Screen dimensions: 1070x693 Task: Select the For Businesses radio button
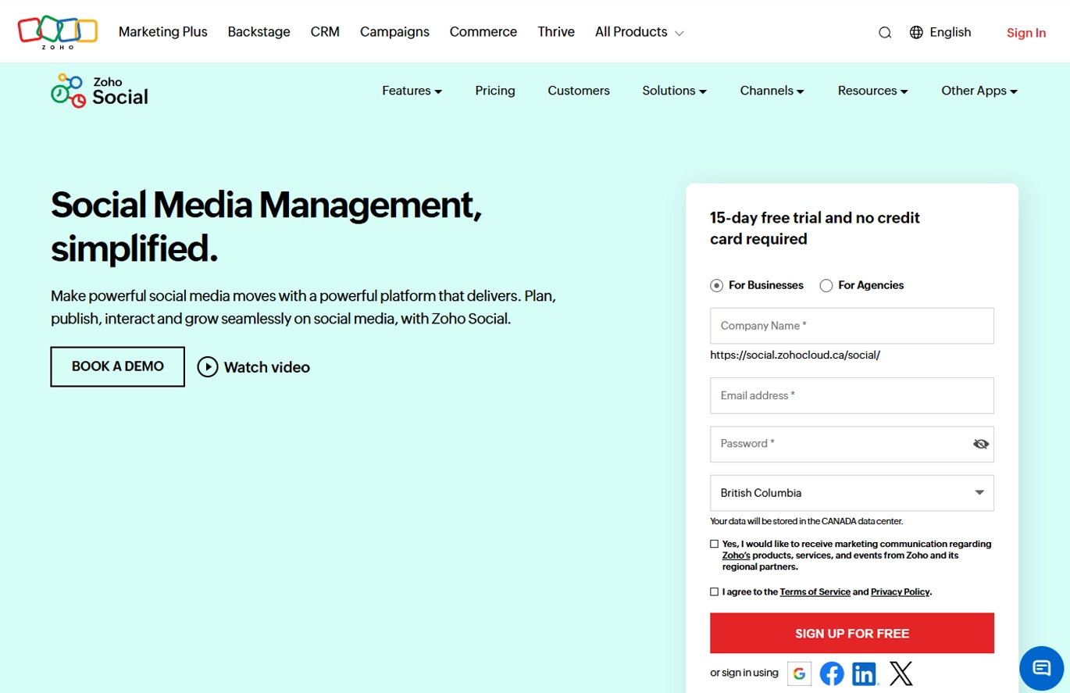pyautogui.click(x=716, y=286)
